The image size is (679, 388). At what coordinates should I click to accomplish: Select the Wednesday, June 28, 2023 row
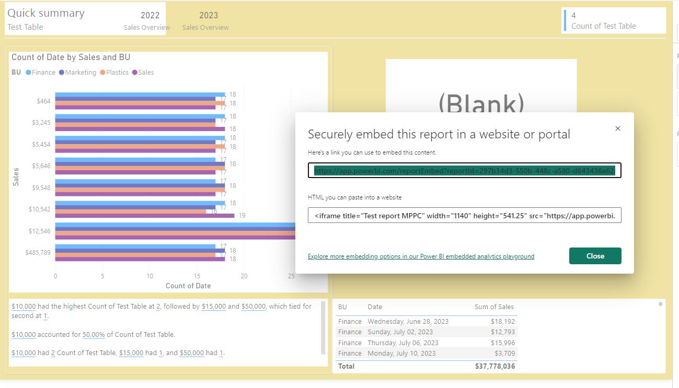coord(408,321)
